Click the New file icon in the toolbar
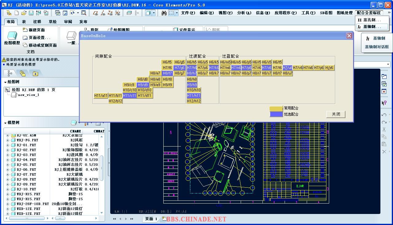Image resolution: width=393 pixels, height=225 pixels. (17, 13)
